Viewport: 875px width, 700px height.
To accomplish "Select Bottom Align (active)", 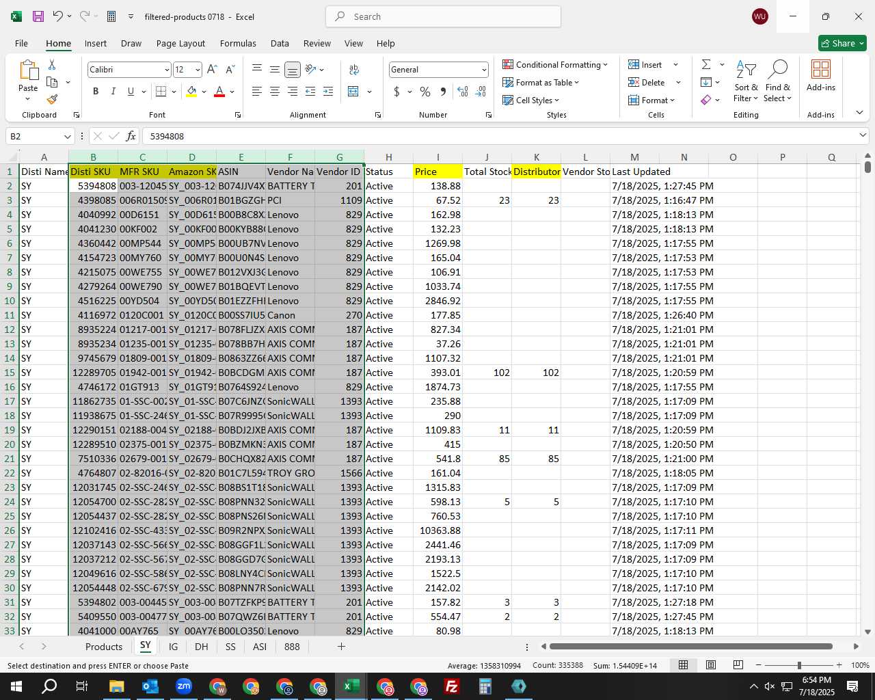I will pos(292,70).
